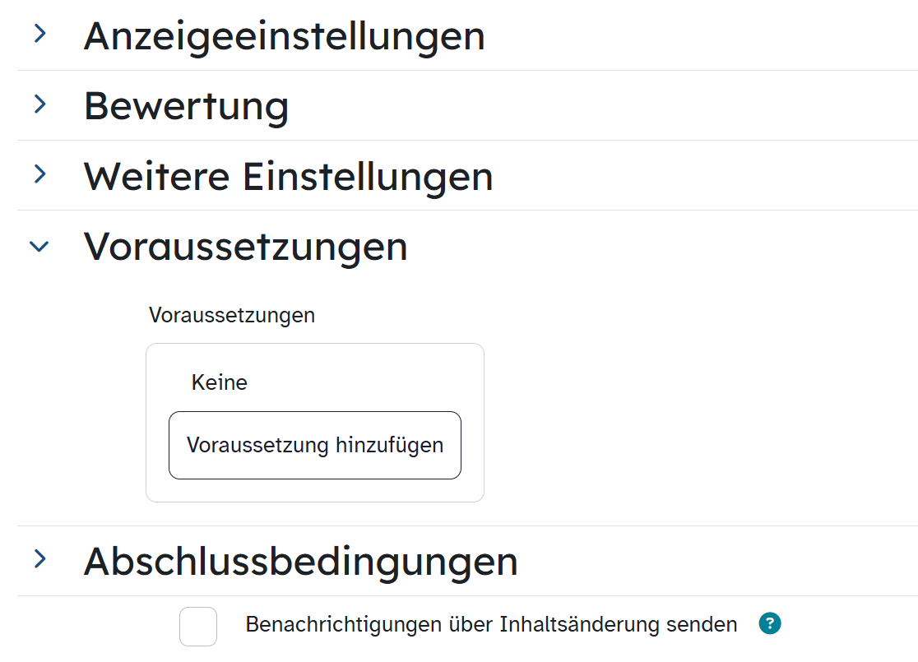Click the divider line above Abschlussbedingungen
The height and width of the screenshot is (662, 918).
(467, 525)
